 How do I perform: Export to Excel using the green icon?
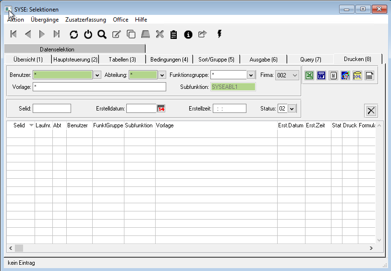pyautogui.click(x=310, y=75)
